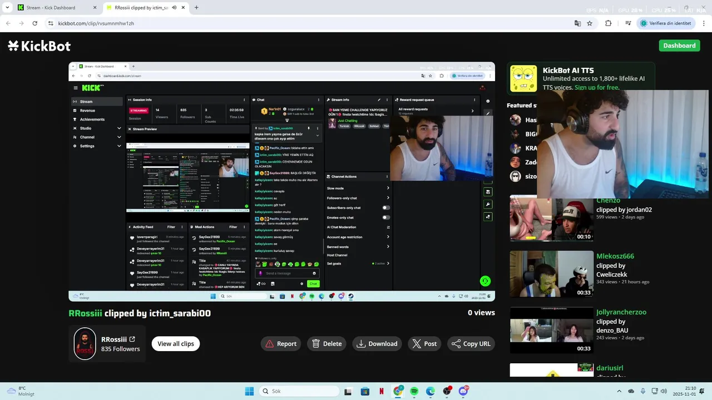The height and width of the screenshot is (400, 712).
Task: Open the volume control in the tray
Action: (x=664, y=391)
